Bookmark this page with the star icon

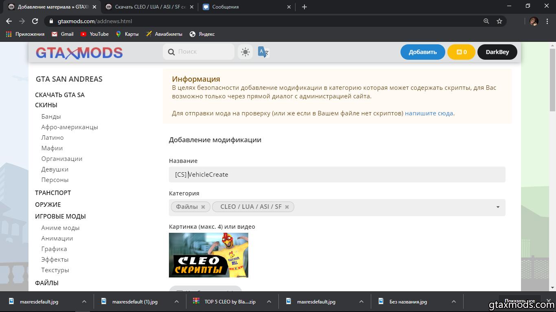click(x=499, y=21)
